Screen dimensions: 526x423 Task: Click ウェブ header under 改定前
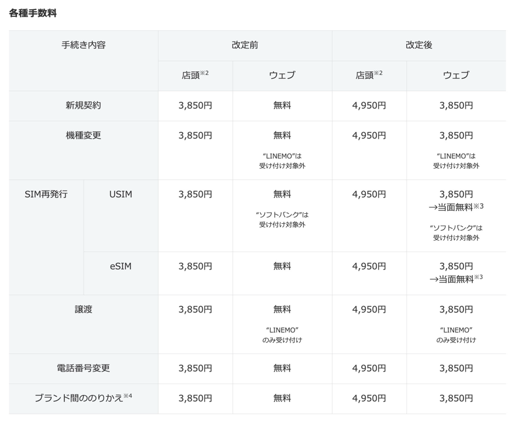click(x=282, y=75)
